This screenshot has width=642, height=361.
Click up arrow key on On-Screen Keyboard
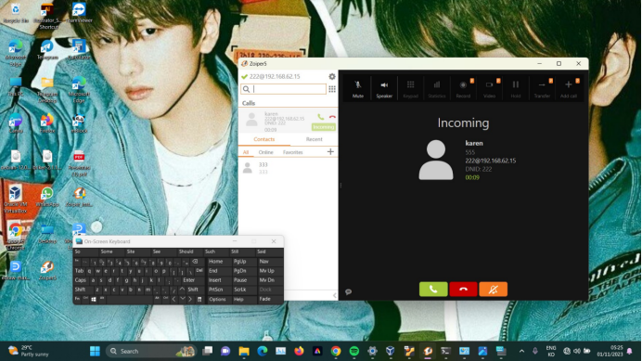coord(182,290)
